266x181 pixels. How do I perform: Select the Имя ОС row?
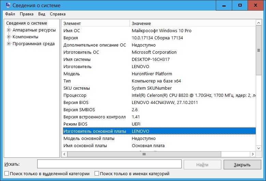pos(159,30)
